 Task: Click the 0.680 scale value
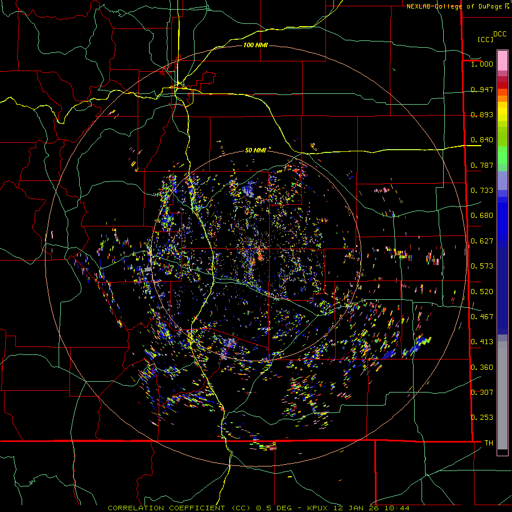coord(482,216)
